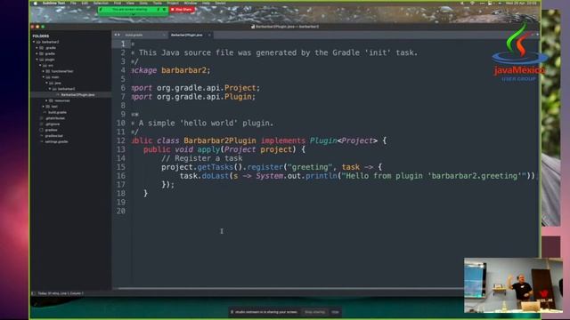The width and height of the screenshot is (570, 320).
Task: Toggle sidebar with the status bar icon
Action: [34, 293]
